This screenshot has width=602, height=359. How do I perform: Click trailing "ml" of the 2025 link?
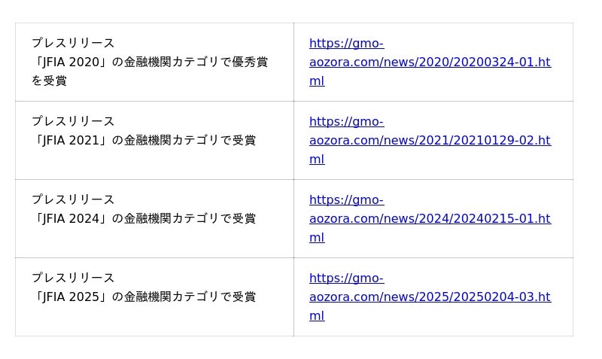pyautogui.click(x=317, y=316)
